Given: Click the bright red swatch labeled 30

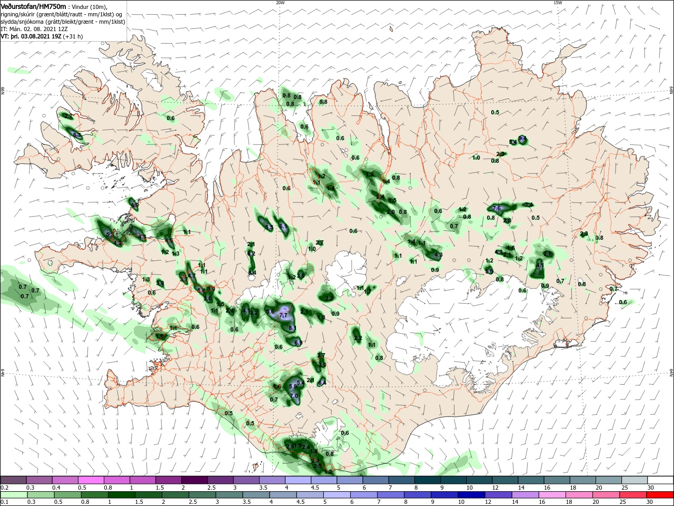Looking at the screenshot, I should (660, 495).
